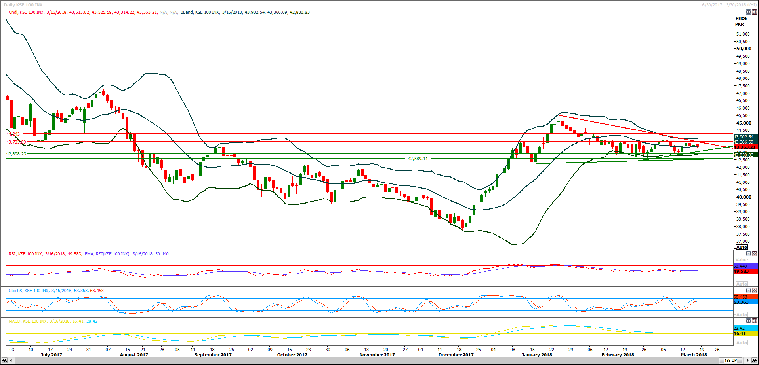Close the main price chart pane
The width and height of the screenshot is (759, 365).
click(754, 12)
